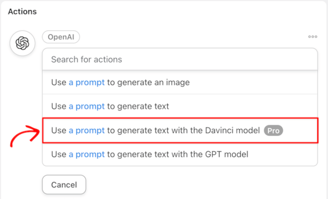Choose the plain generate text action
This screenshot has width=328, height=199.
(179, 106)
